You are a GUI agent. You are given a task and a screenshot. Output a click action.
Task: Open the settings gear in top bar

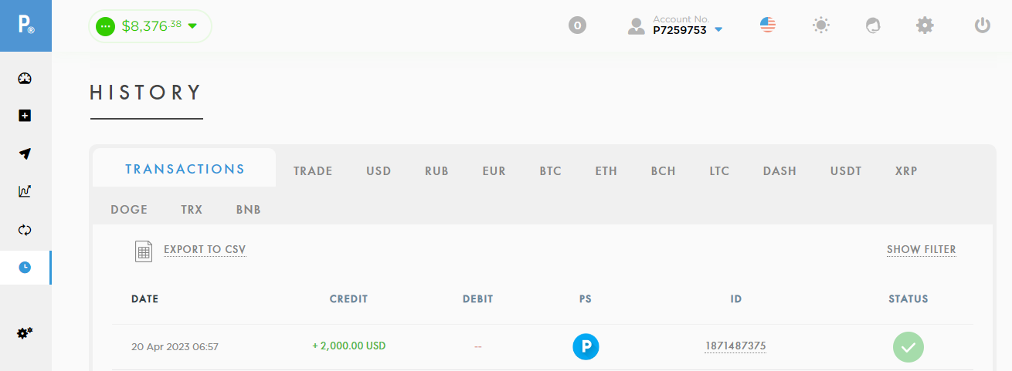pyautogui.click(x=925, y=25)
